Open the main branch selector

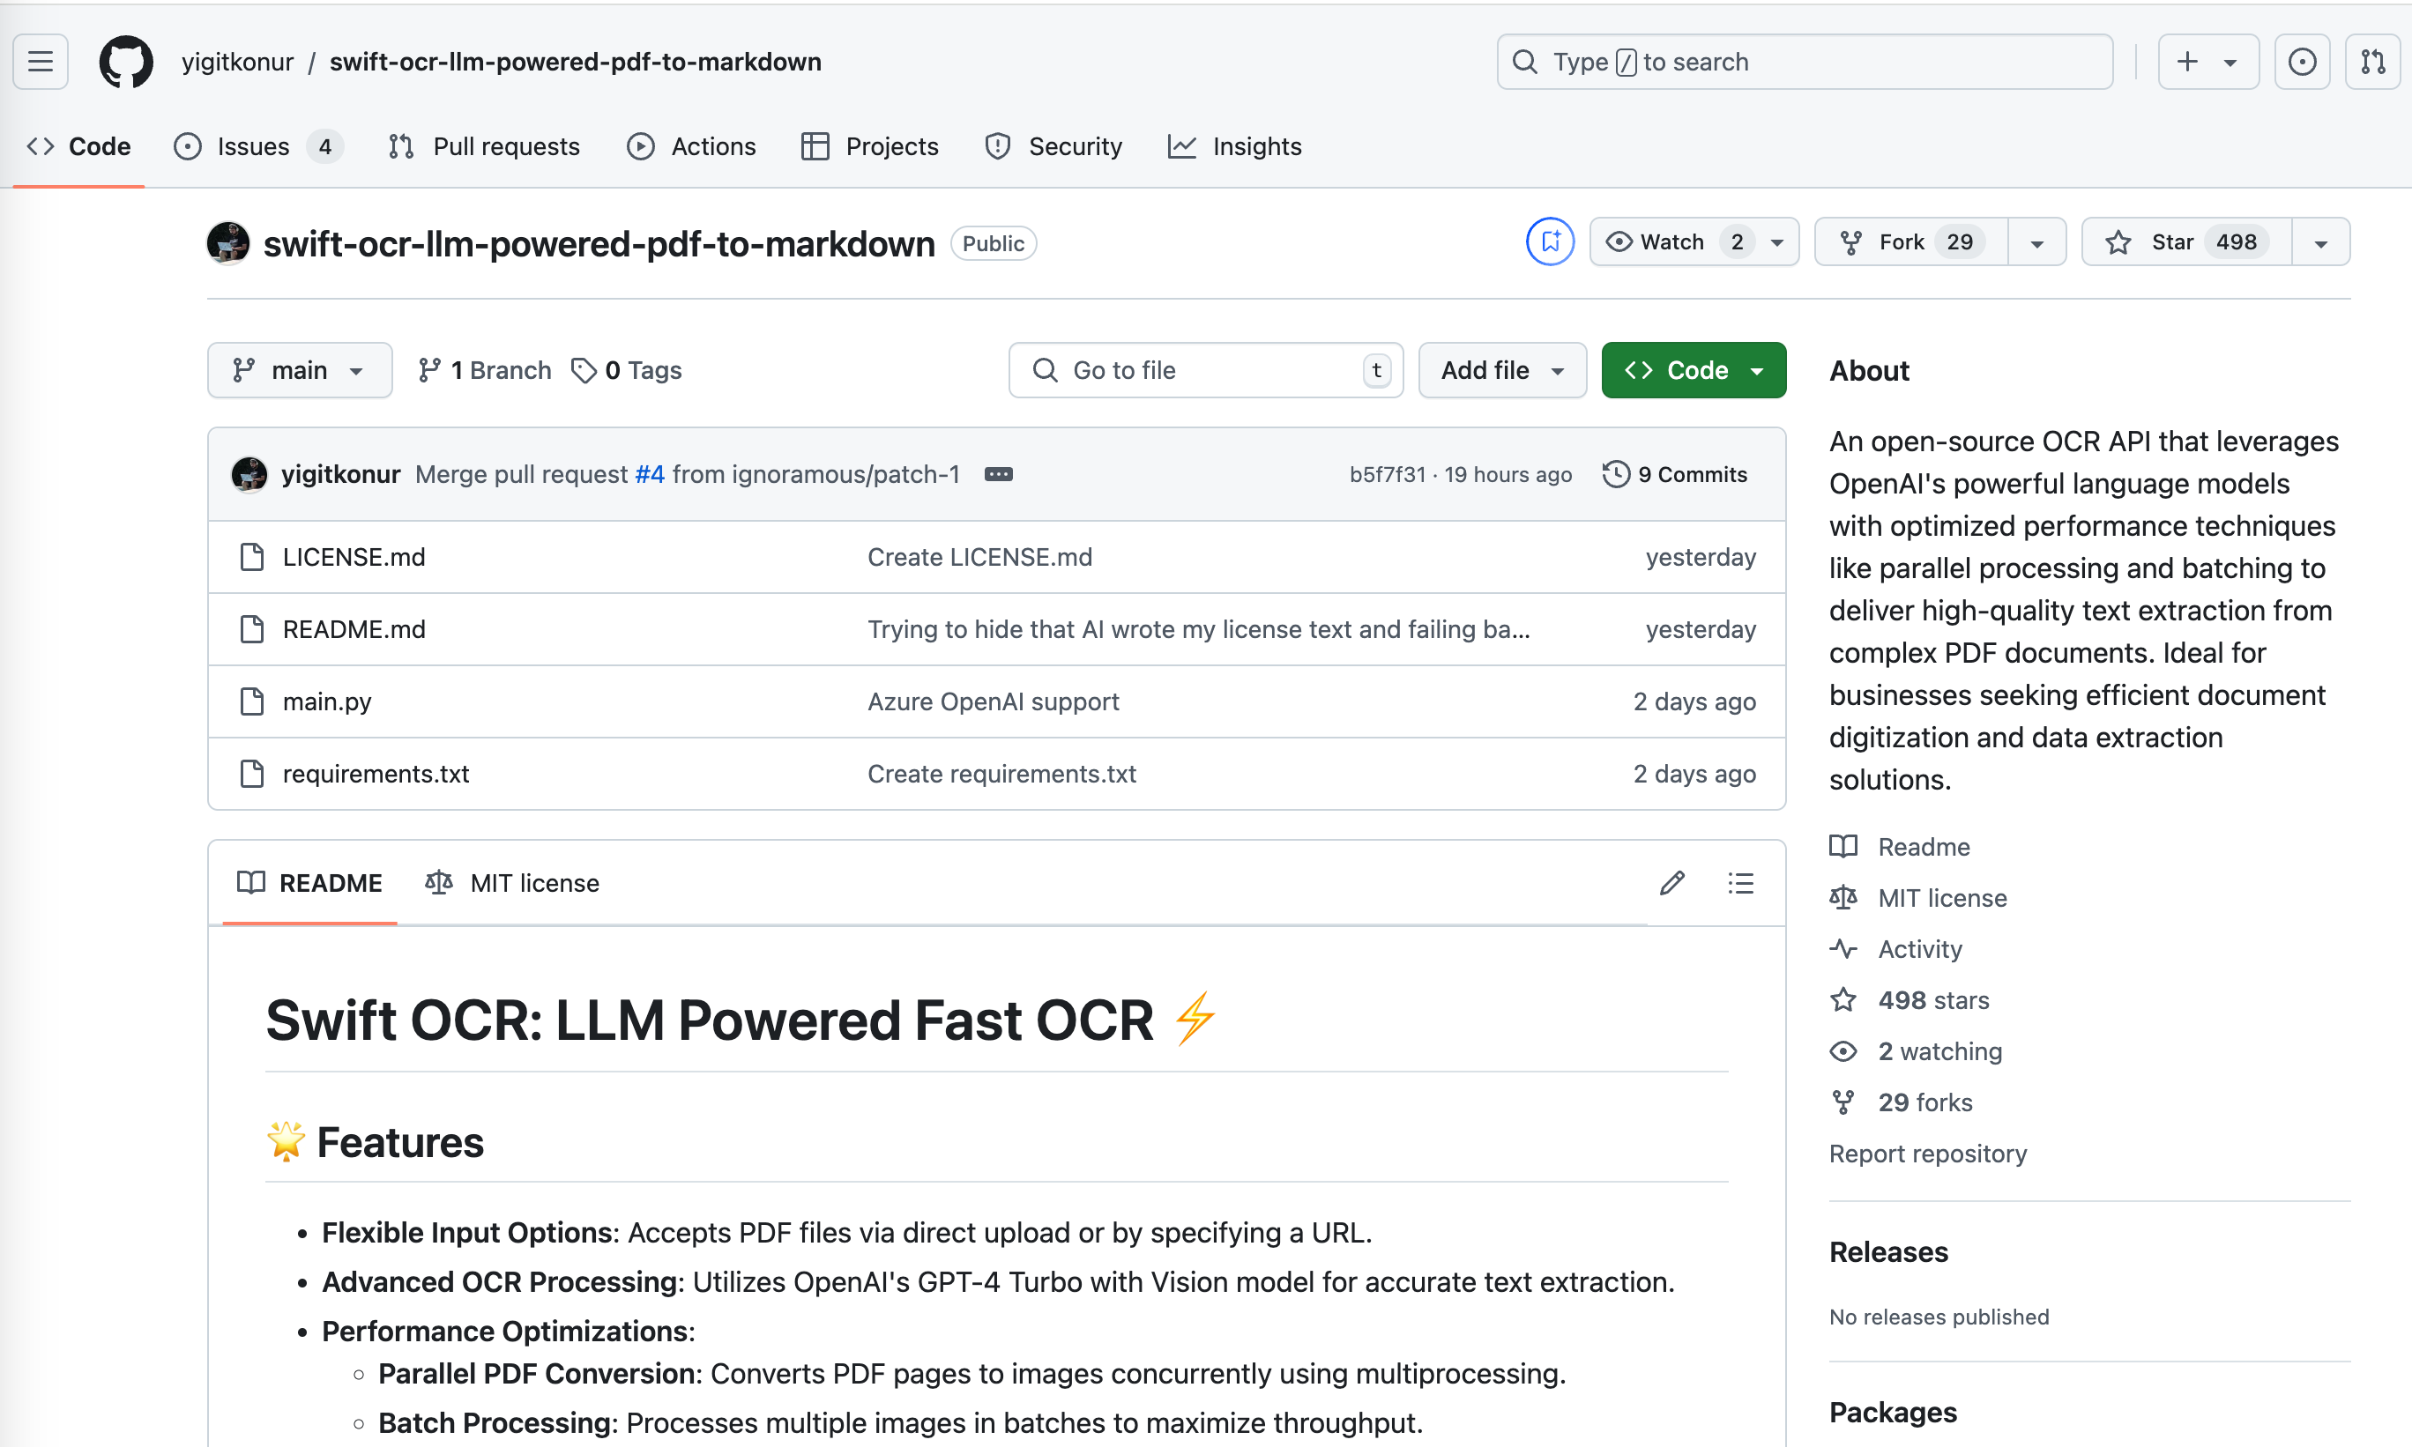pos(300,369)
